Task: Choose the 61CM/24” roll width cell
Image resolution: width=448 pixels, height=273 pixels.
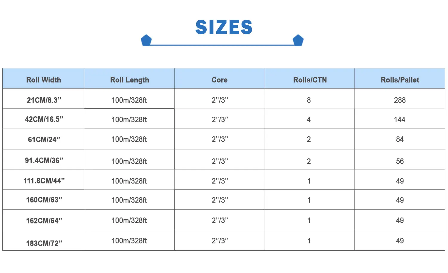Action: (x=44, y=140)
